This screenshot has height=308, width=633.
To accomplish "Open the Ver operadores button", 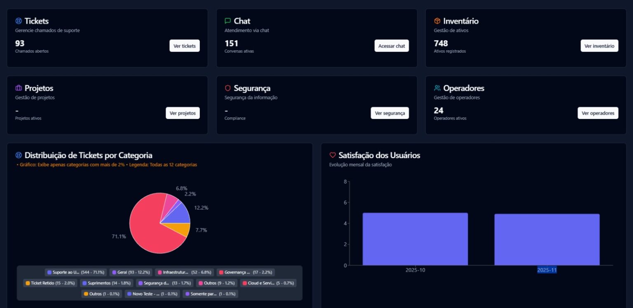I will click(598, 113).
